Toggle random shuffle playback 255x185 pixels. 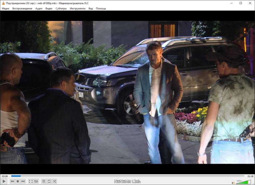tap(54, 181)
